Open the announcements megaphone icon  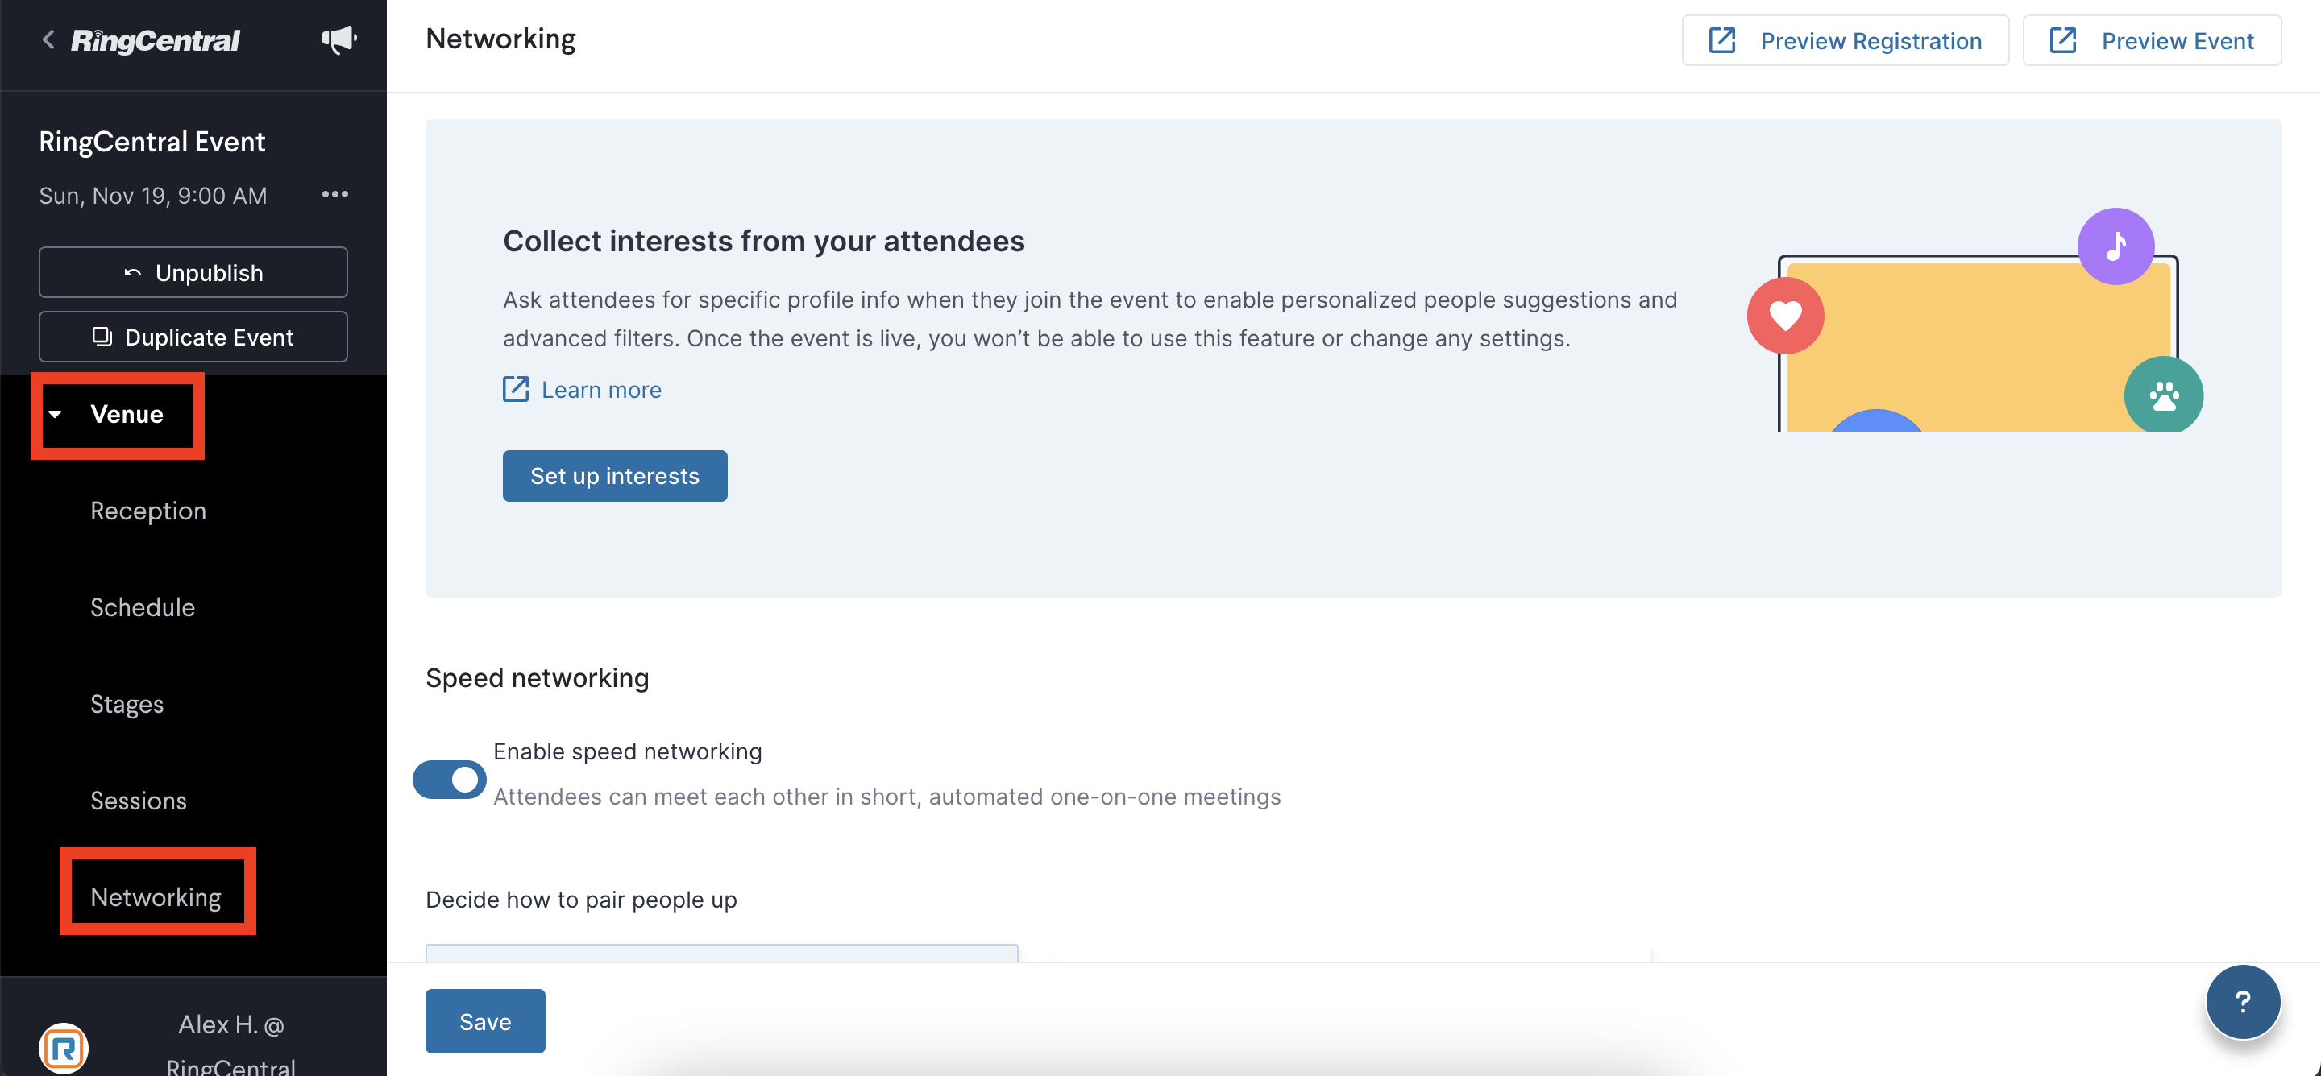[x=338, y=39]
